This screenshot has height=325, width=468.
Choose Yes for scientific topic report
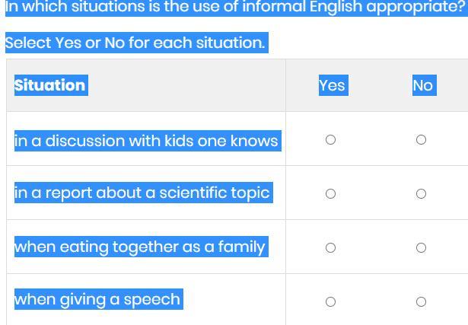click(x=330, y=194)
